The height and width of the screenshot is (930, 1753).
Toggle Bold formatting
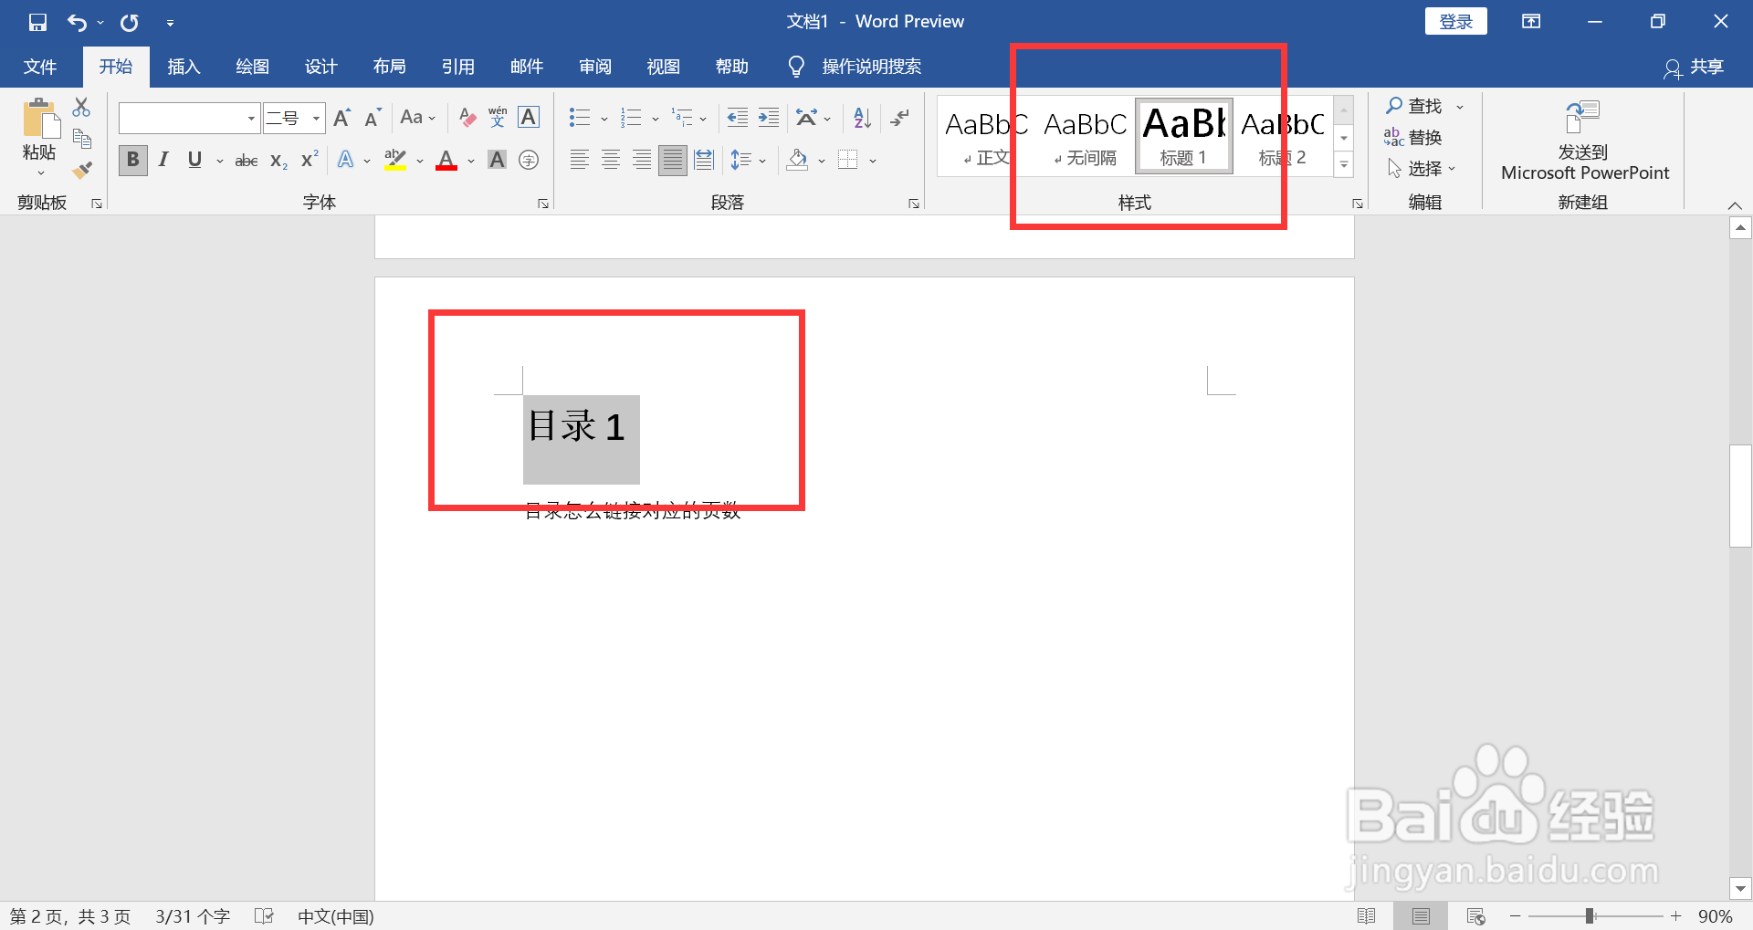click(133, 161)
